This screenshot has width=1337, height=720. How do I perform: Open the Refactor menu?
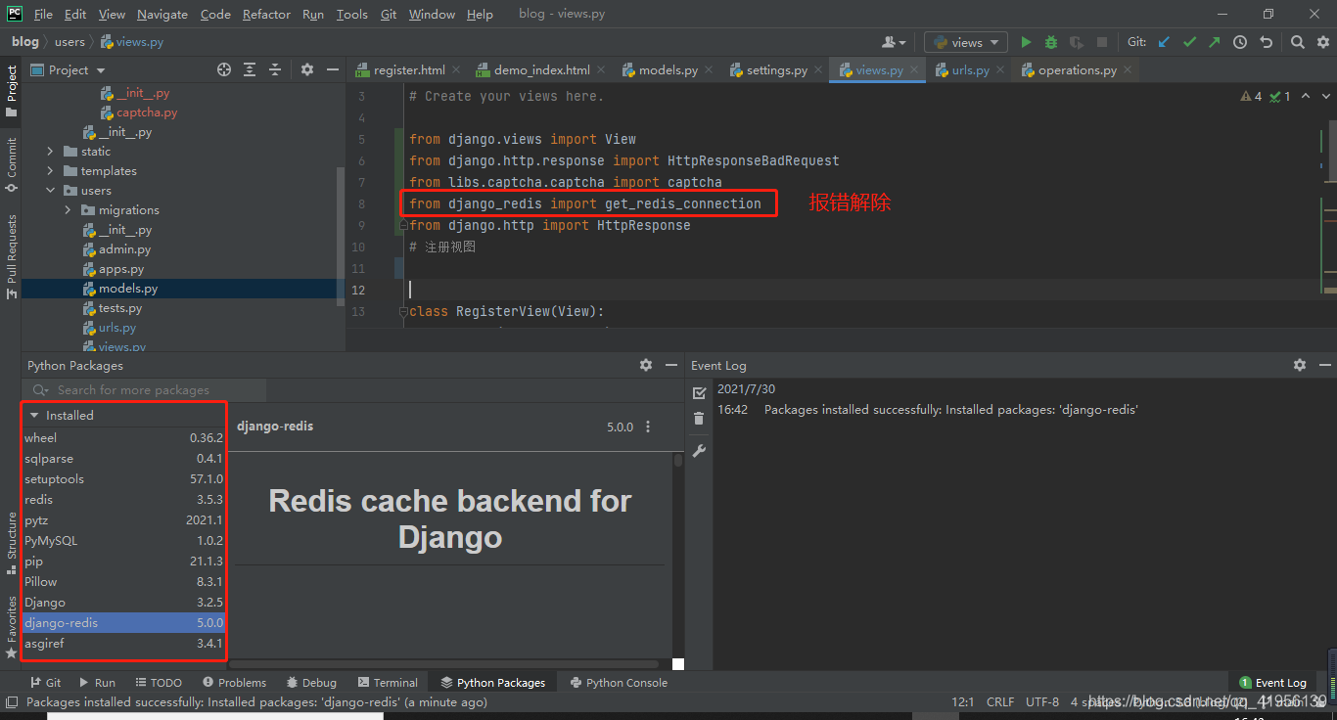pos(266,14)
